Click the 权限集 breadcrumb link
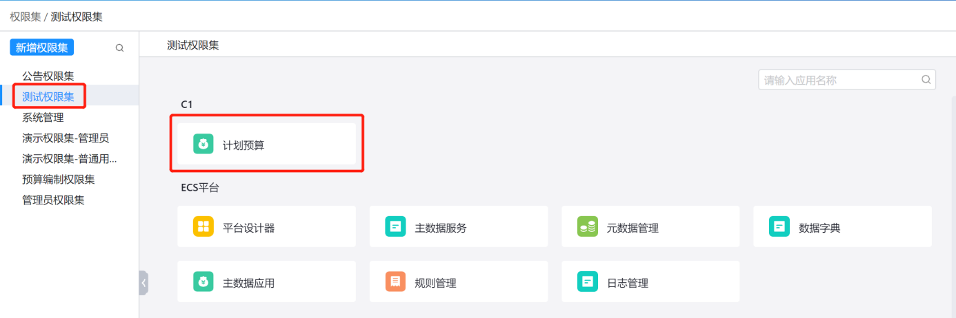The image size is (956, 318). (x=25, y=16)
